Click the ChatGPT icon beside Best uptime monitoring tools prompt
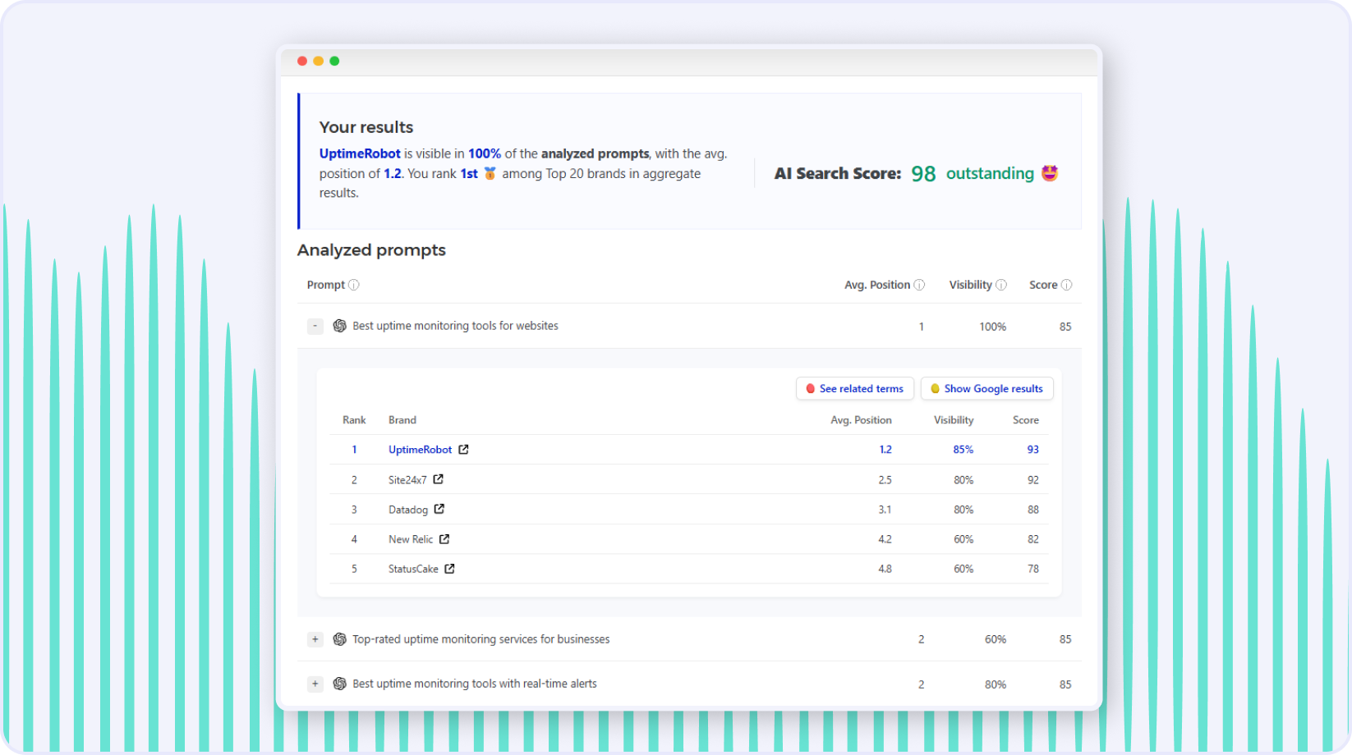This screenshot has width=1352, height=755. [338, 326]
